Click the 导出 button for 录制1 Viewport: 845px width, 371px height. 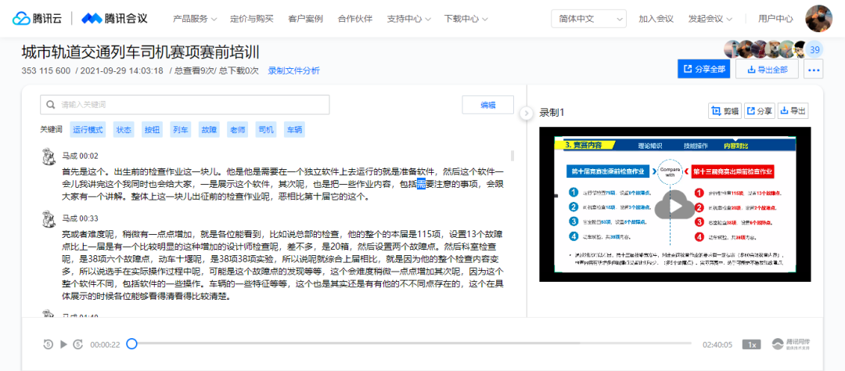pos(793,111)
